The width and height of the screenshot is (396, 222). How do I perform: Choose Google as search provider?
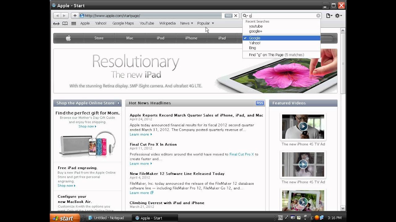(x=282, y=38)
